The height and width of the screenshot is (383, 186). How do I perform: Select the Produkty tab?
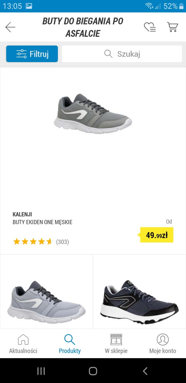pyautogui.click(x=70, y=344)
